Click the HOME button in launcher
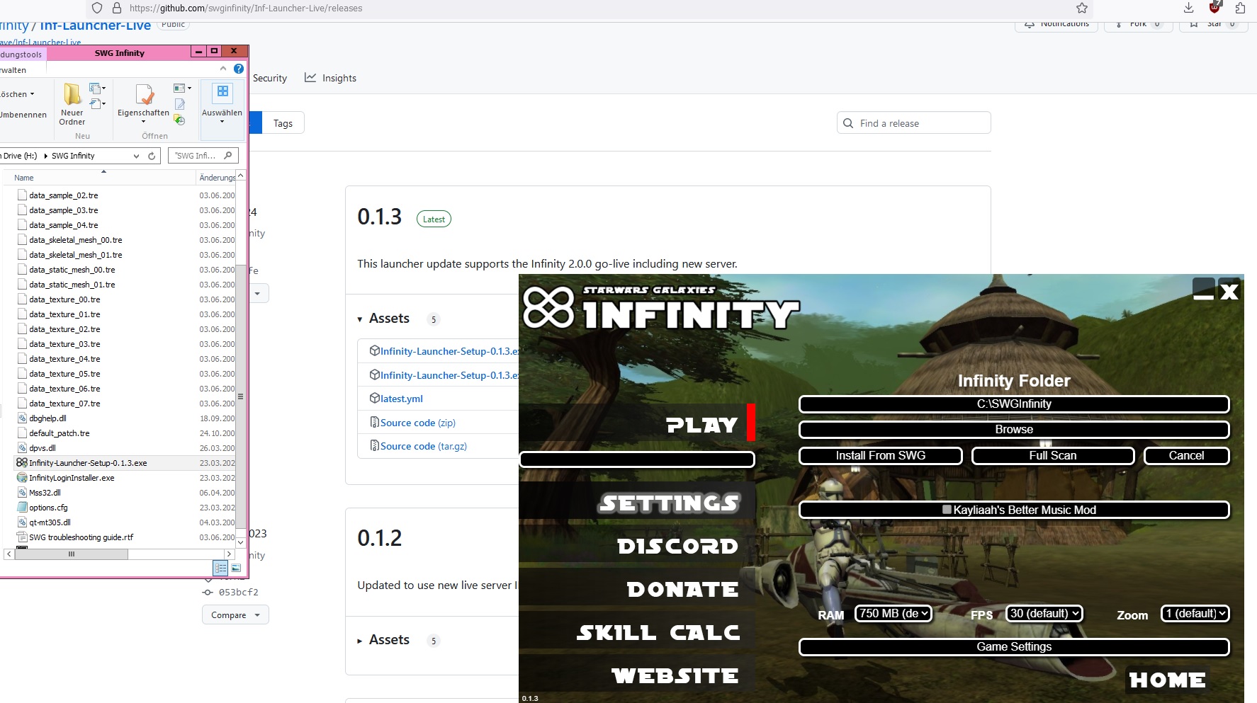The width and height of the screenshot is (1257, 703). click(1167, 680)
